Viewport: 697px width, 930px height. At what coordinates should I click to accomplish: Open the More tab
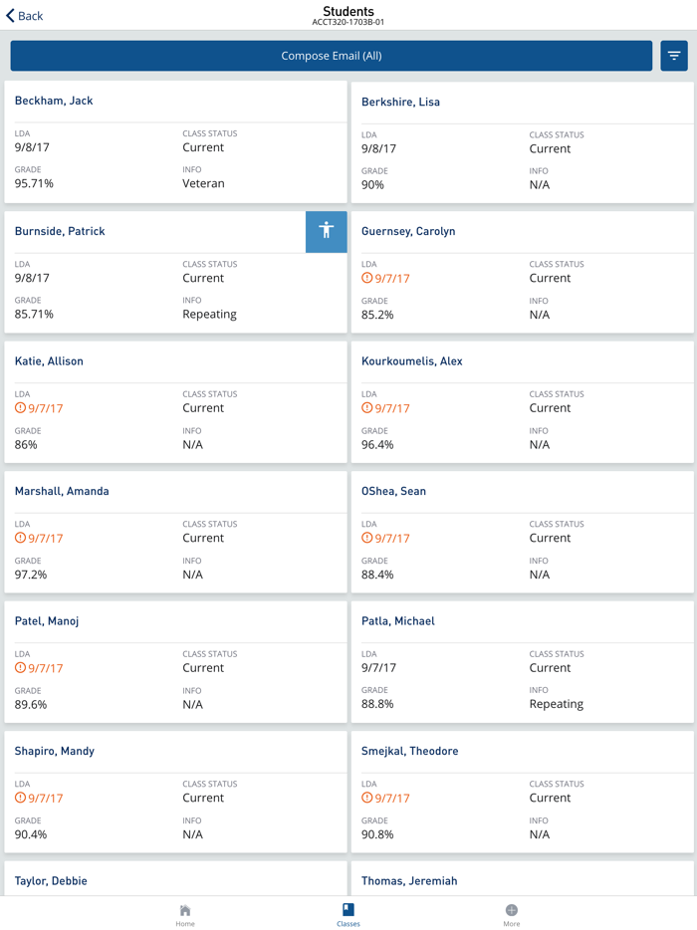coord(511,915)
